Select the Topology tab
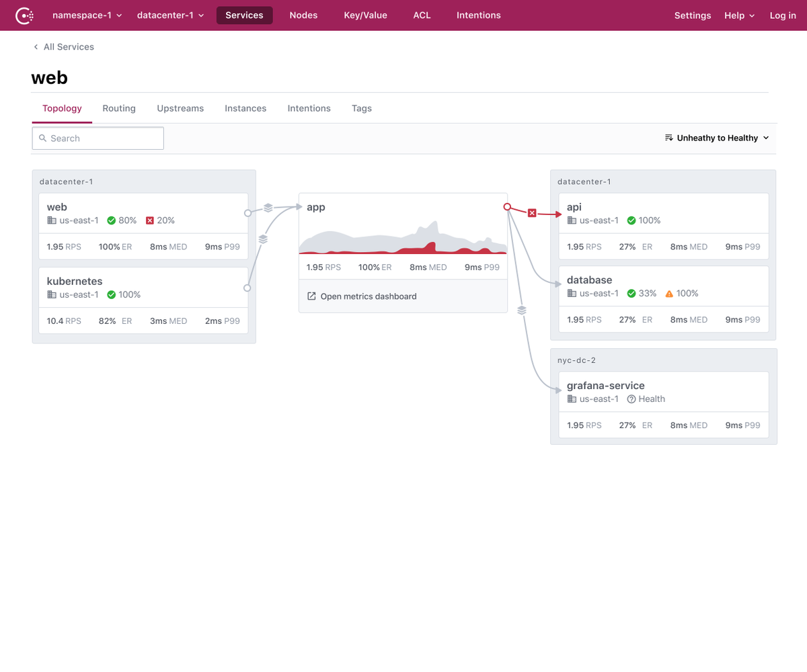Screen dimensions: 807x672 [x=62, y=108]
